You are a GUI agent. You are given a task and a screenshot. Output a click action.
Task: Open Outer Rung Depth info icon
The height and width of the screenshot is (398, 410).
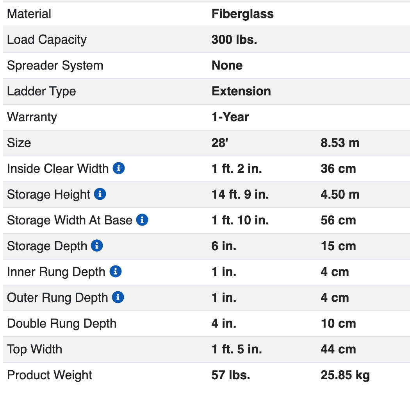click(x=118, y=297)
